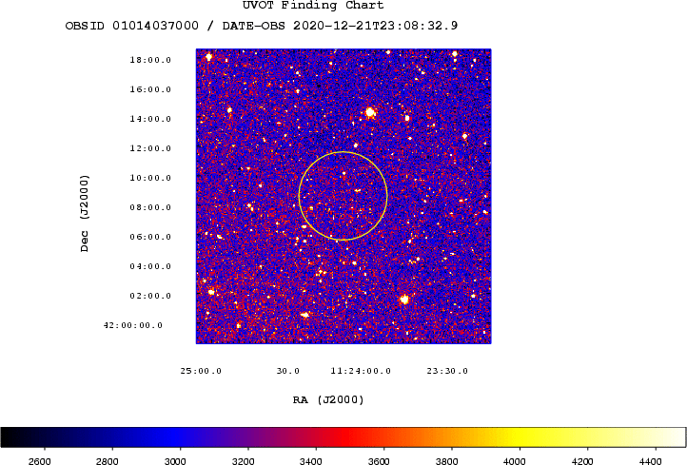Click the 16:00.0 declination tick label
The height and width of the screenshot is (465, 687).
(150, 89)
